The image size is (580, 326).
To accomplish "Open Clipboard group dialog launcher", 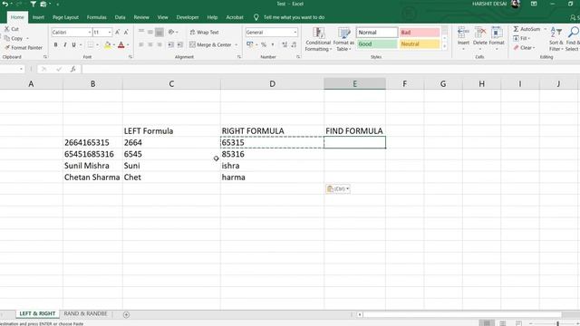I will pyautogui.click(x=45, y=57).
